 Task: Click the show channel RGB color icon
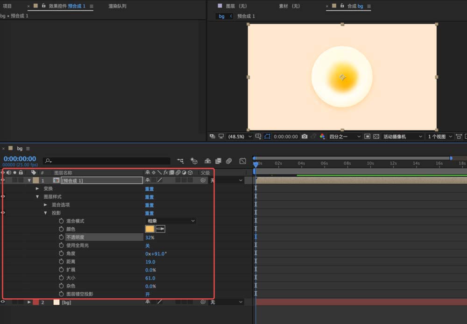point(322,137)
